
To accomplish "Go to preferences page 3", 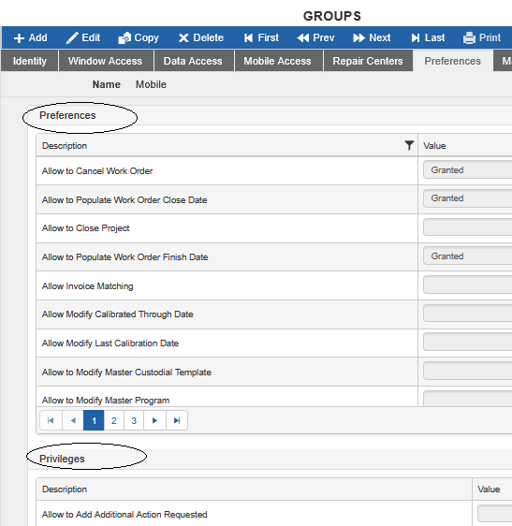I will (x=134, y=420).
